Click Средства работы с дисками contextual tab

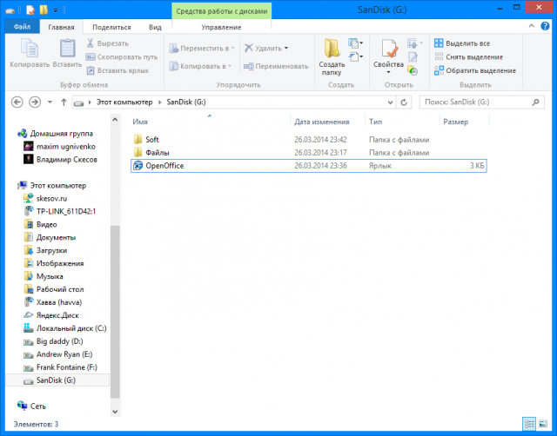(222, 11)
